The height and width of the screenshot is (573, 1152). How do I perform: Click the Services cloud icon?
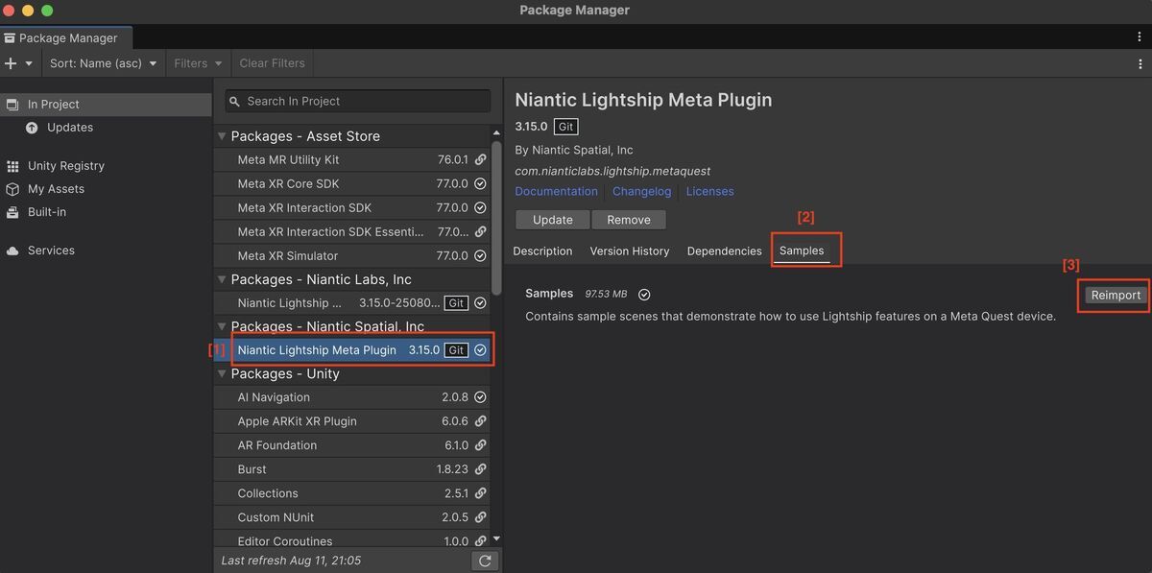12,251
